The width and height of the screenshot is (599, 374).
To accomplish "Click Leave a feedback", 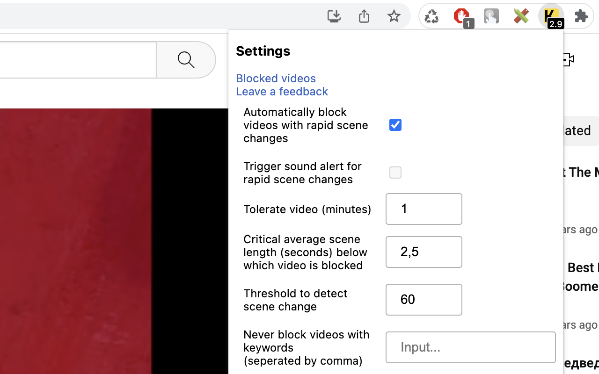I will click(282, 91).
